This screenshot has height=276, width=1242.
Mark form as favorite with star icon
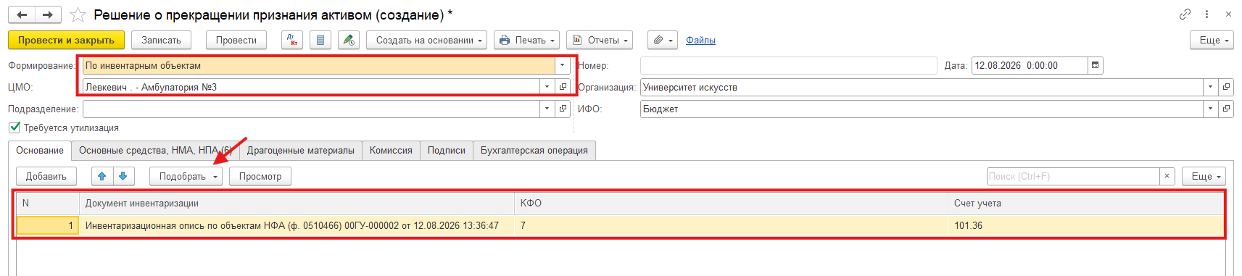point(78,14)
